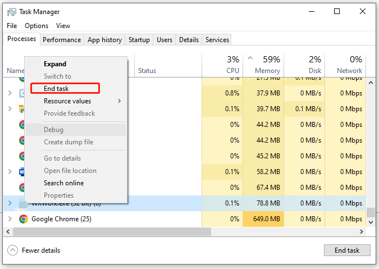Choose End task from the context menu
The image size is (379, 269).
coord(56,89)
